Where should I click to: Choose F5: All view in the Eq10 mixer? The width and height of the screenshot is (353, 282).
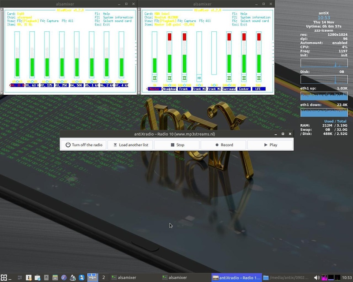pyautogui.click(x=68, y=21)
